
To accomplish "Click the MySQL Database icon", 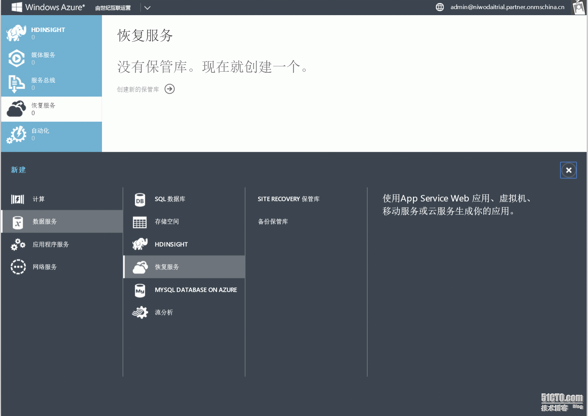I will pyautogui.click(x=140, y=290).
